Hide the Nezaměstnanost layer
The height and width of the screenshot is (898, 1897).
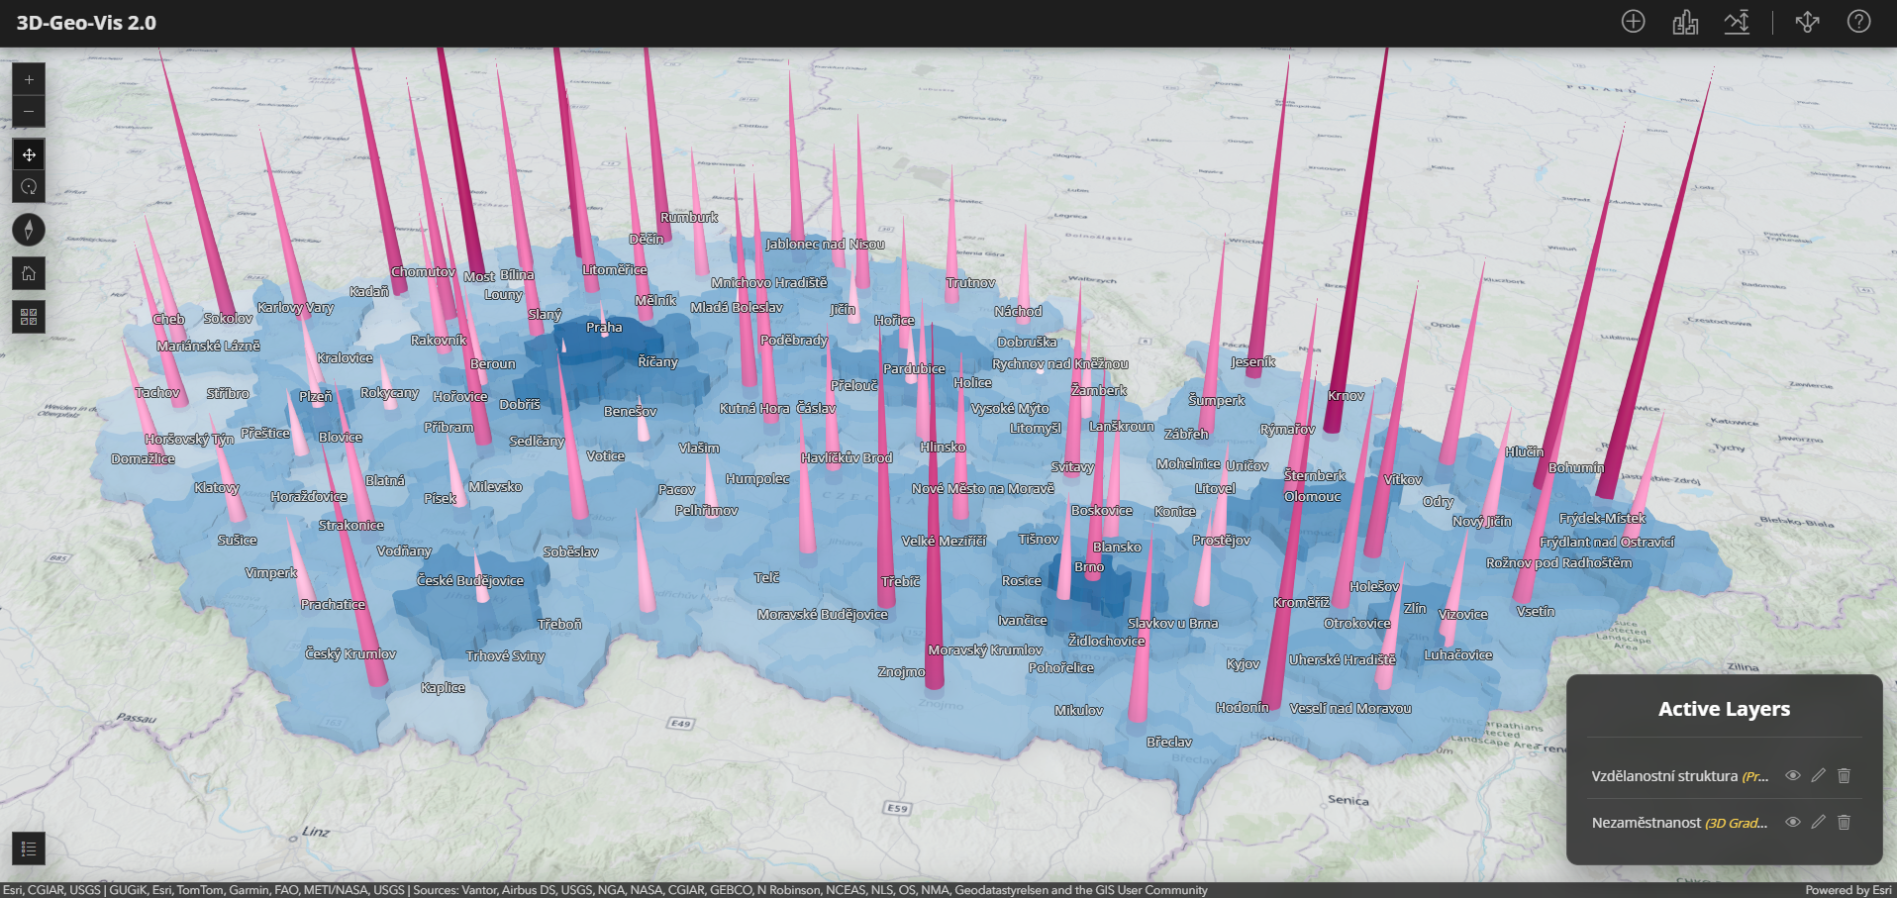point(1792,822)
